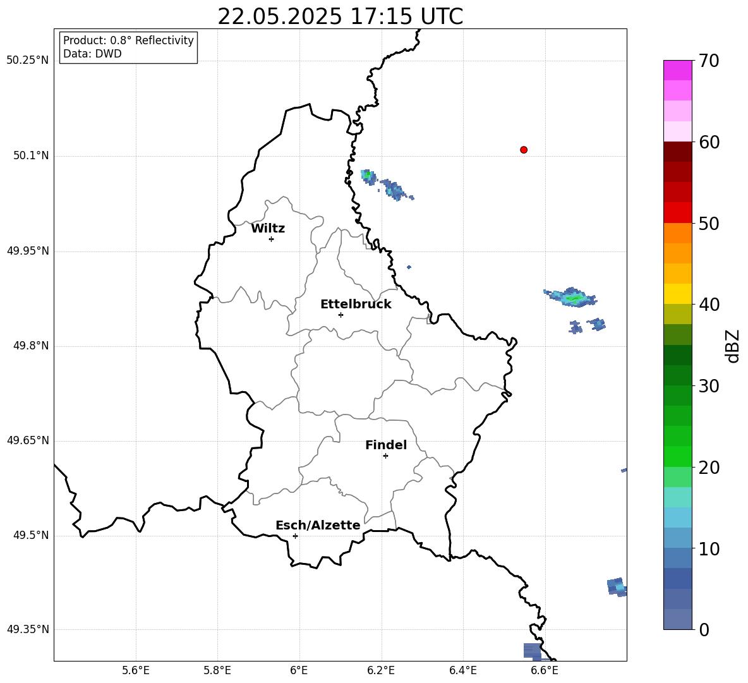The height and width of the screenshot is (683, 748).
Task: Pick the light cyan swatch above 10
Action: click(678, 517)
